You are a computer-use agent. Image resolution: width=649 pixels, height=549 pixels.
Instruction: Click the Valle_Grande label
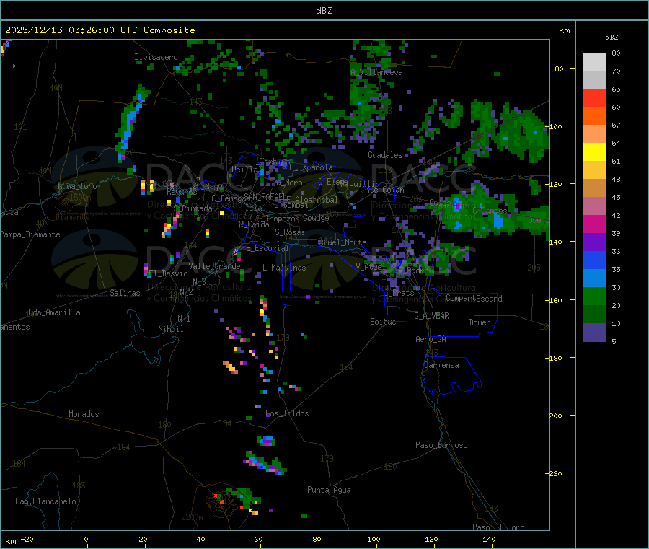click(x=214, y=266)
